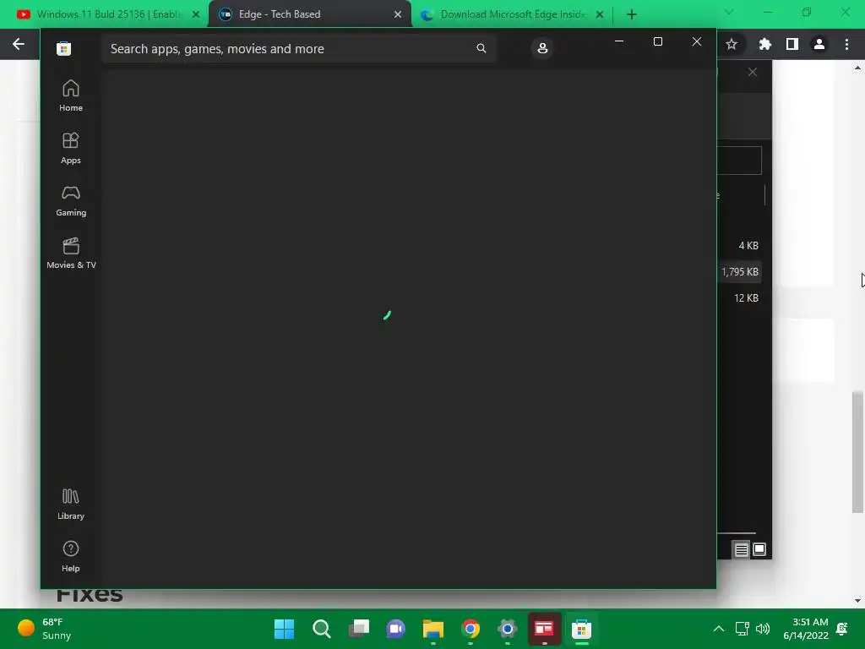Focus the Store search apps field

pos(298,48)
